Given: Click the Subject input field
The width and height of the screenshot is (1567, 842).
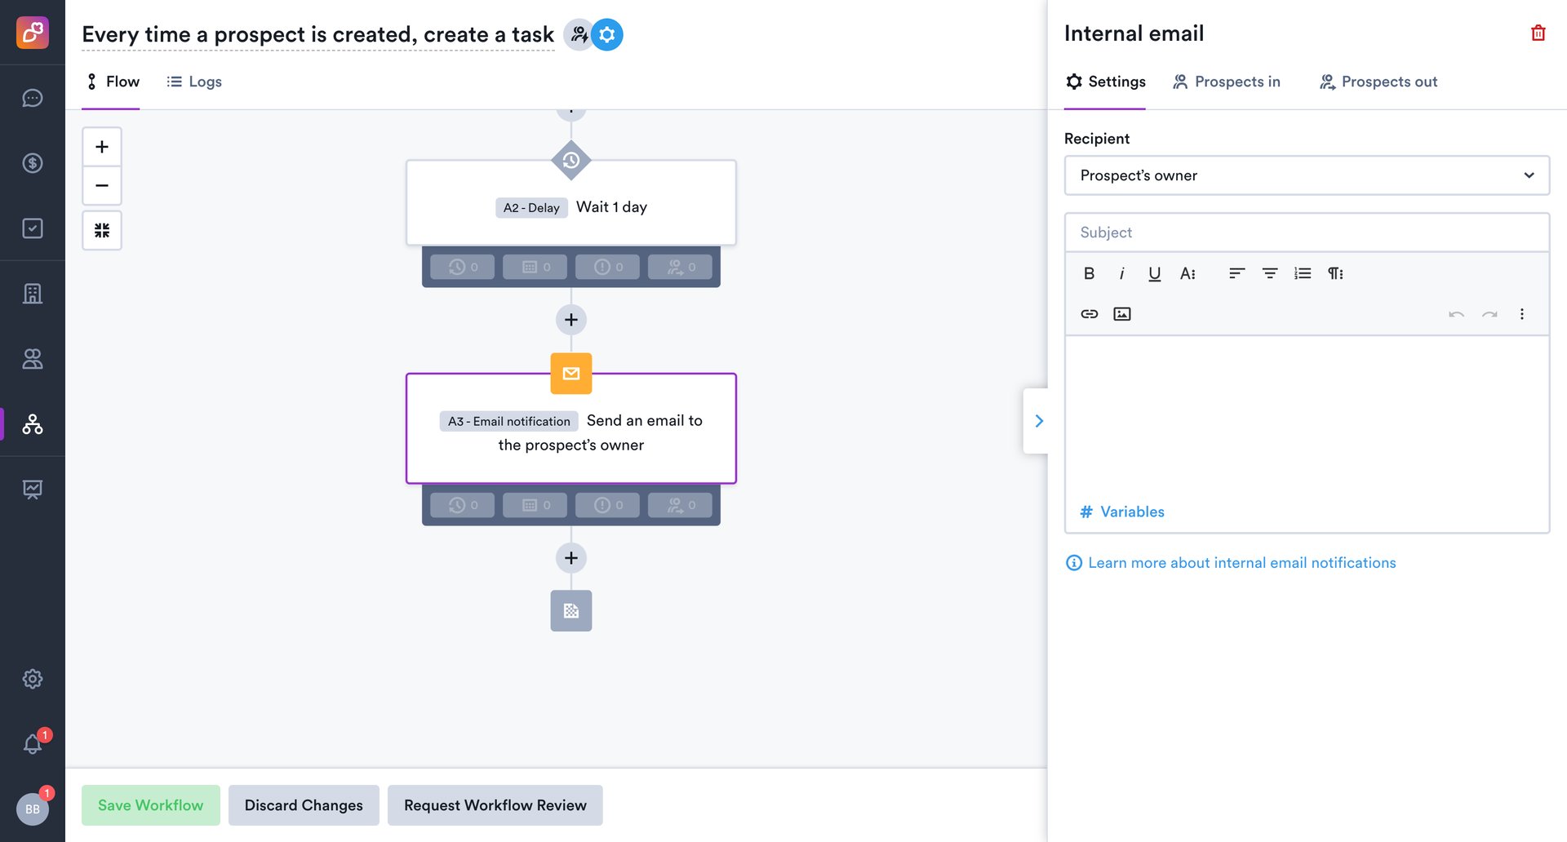Looking at the screenshot, I should (1306, 232).
